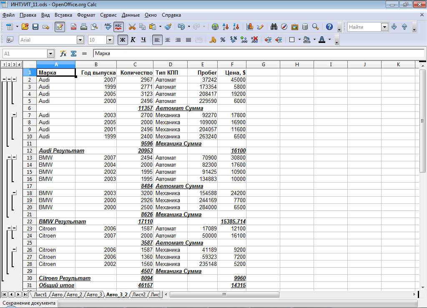The height and width of the screenshot is (308, 427).
Task: Jump to the first sheet tab
Action: pyautogui.click(x=4, y=294)
